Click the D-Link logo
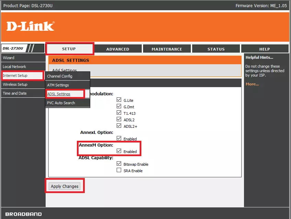The width and height of the screenshot is (291, 219). coord(31,26)
